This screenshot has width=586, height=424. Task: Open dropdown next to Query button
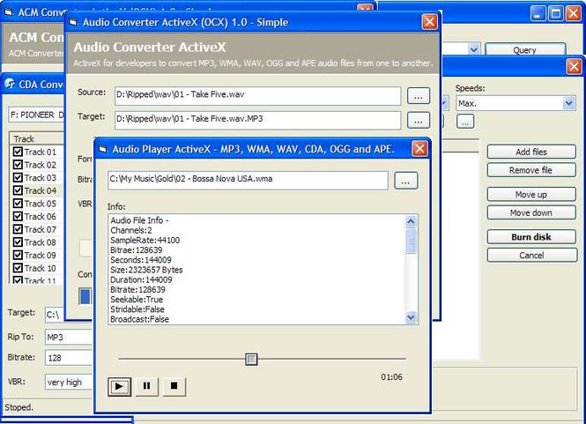[x=473, y=49]
